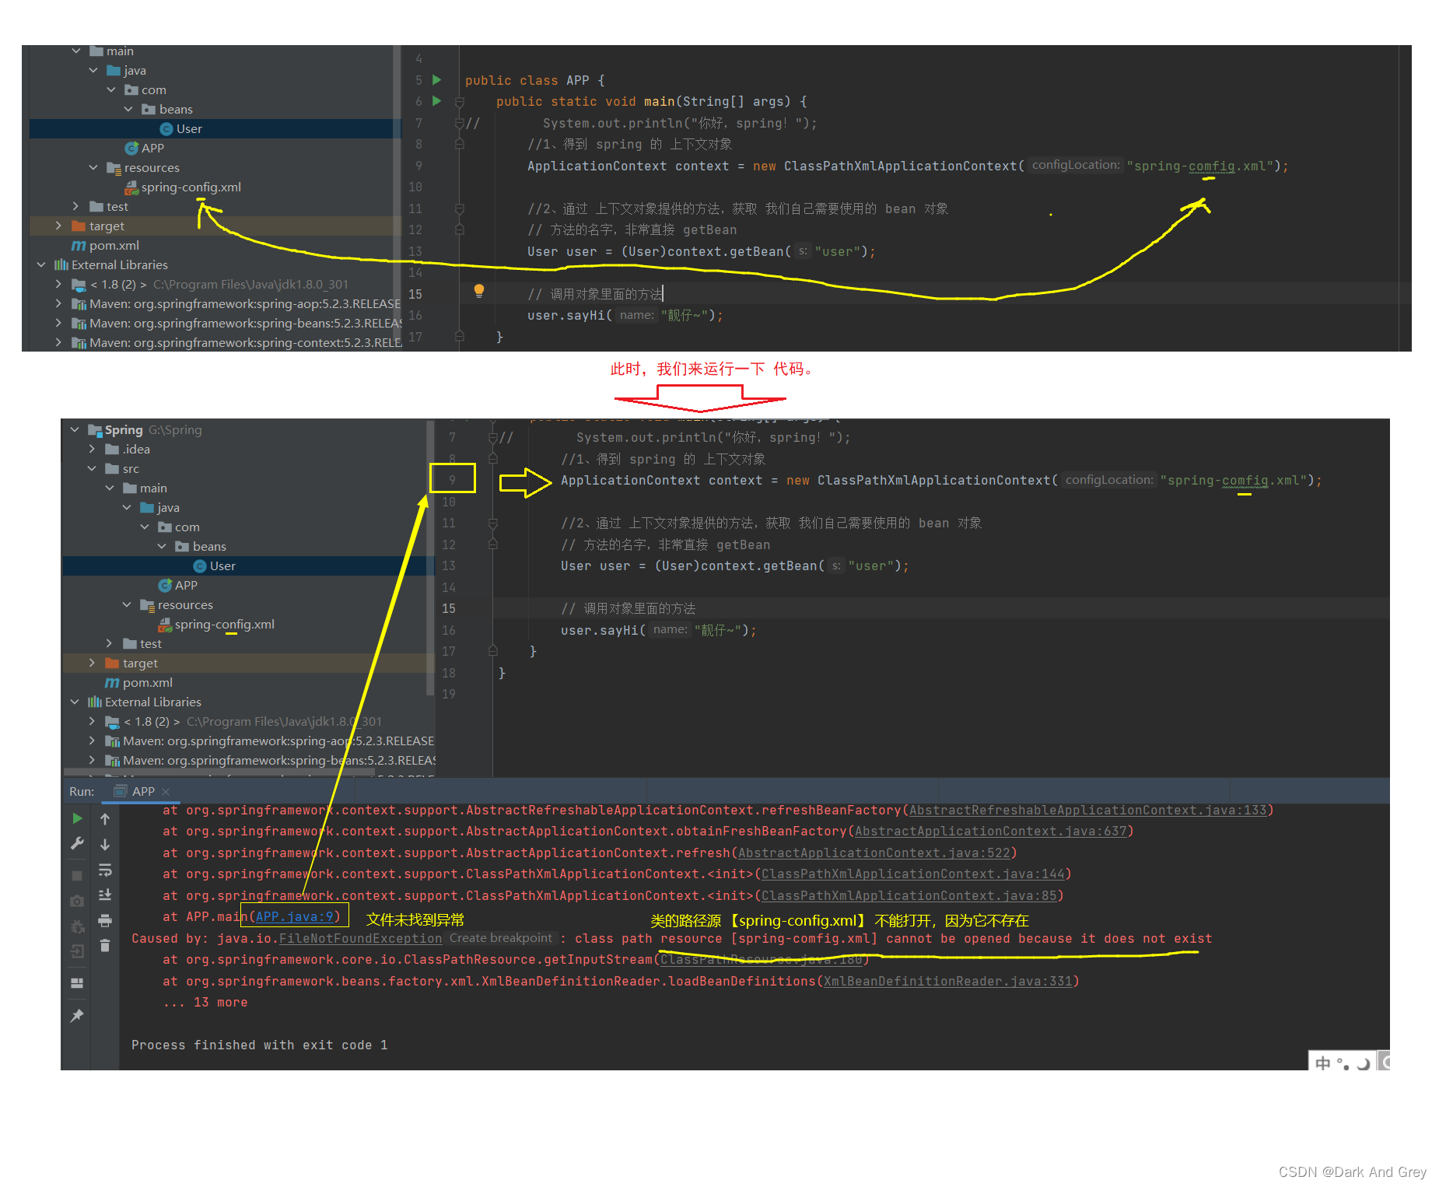Toggle fold marker on line 17 in bottom editor
Image resolution: width=1439 pixels, height=1187 pixels.
(x=493, y=650)
